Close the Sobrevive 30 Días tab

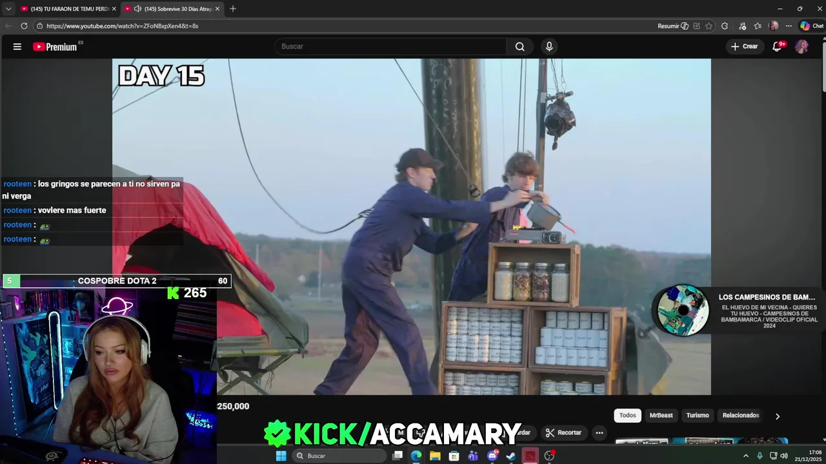pos(217,8)
